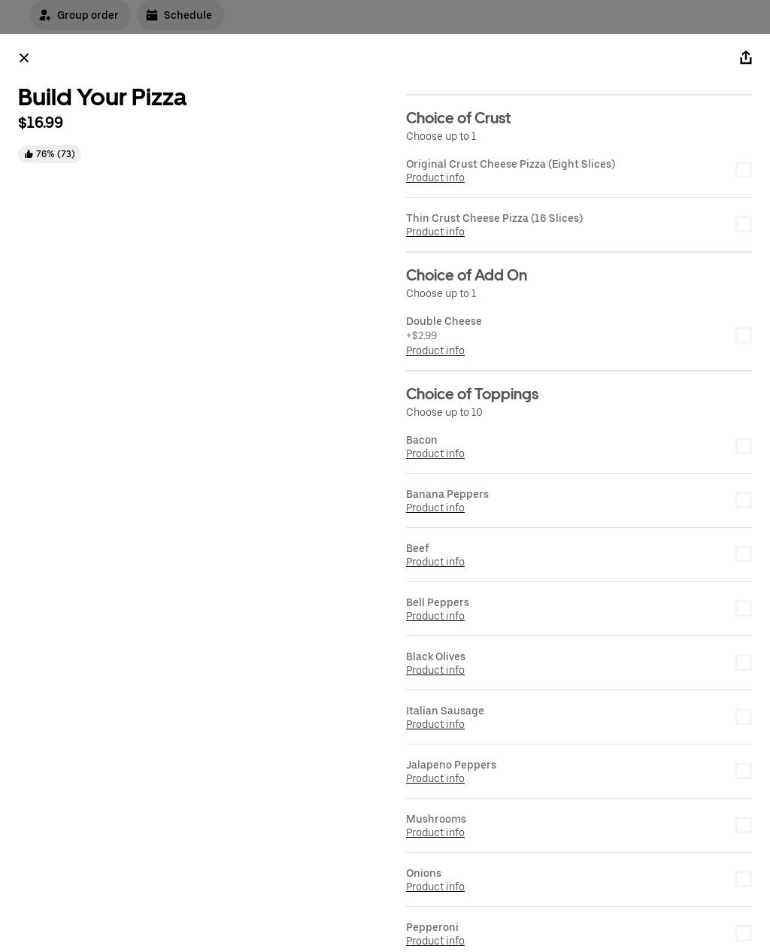Add Bacon as a topping
The image size is (770, 952).
744,446
